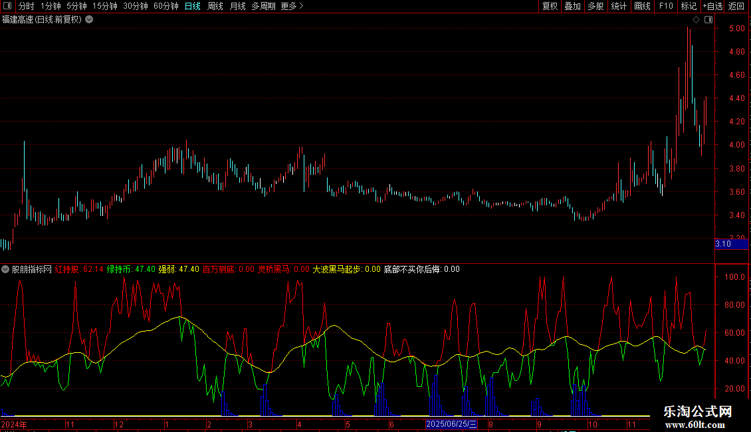Toggle the left sidebar panel icon
This screenshot has height=432, width=751.
click(7, 6)
